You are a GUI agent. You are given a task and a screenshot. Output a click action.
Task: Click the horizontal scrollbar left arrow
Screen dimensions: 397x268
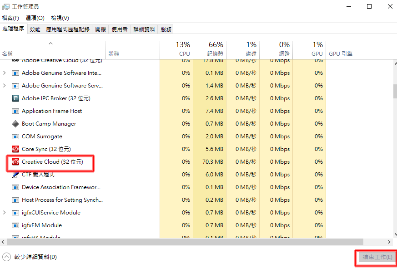click(x=3, y=242)
